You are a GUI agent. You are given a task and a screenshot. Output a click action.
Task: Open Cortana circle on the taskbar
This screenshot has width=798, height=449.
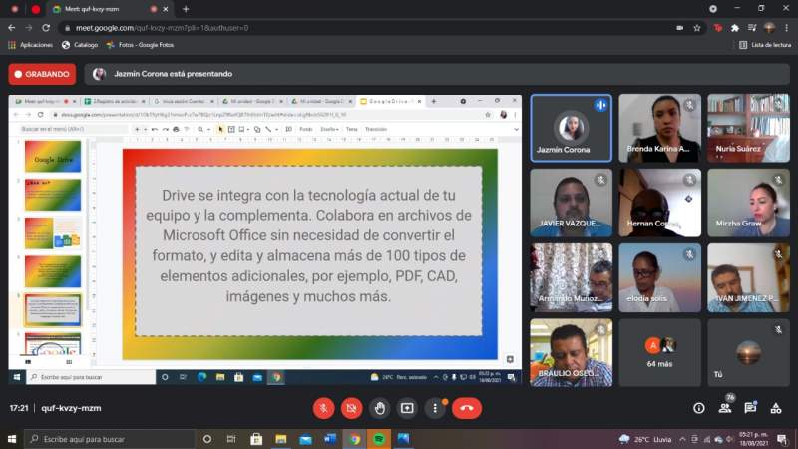coord(207,439)
